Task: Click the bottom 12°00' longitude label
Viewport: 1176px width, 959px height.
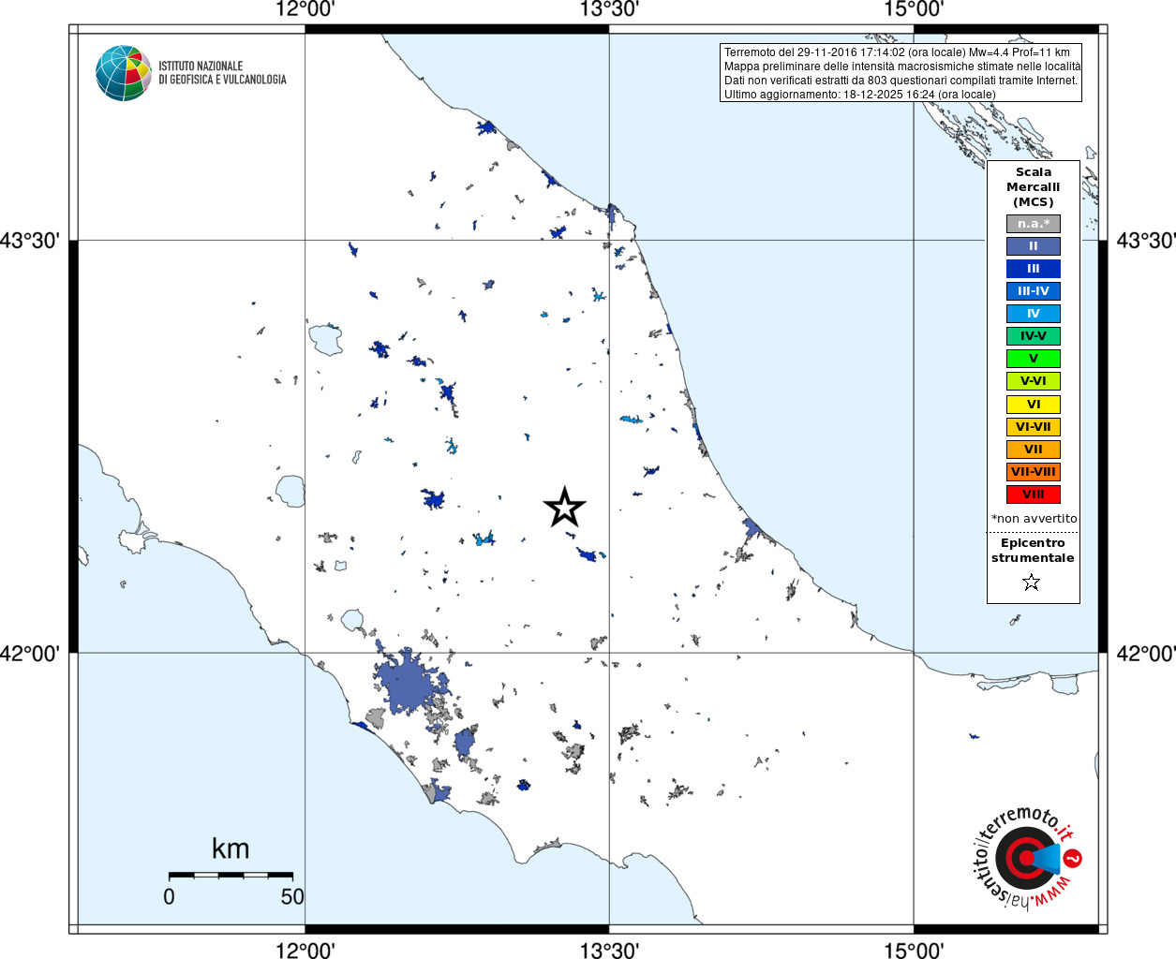Action: [x=305, y=950]
